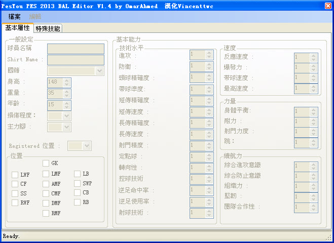
Task: Open the 編輯 menu
Action: click(35, 16)
